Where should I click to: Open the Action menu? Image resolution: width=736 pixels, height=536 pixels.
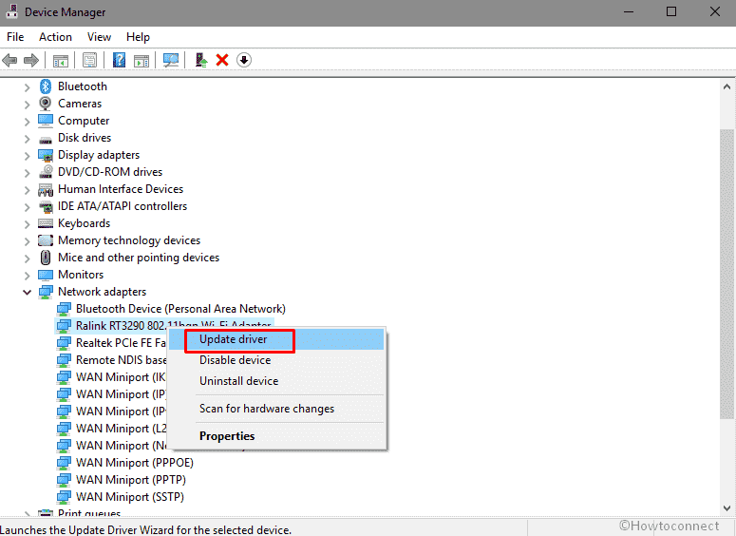point(55,37)
